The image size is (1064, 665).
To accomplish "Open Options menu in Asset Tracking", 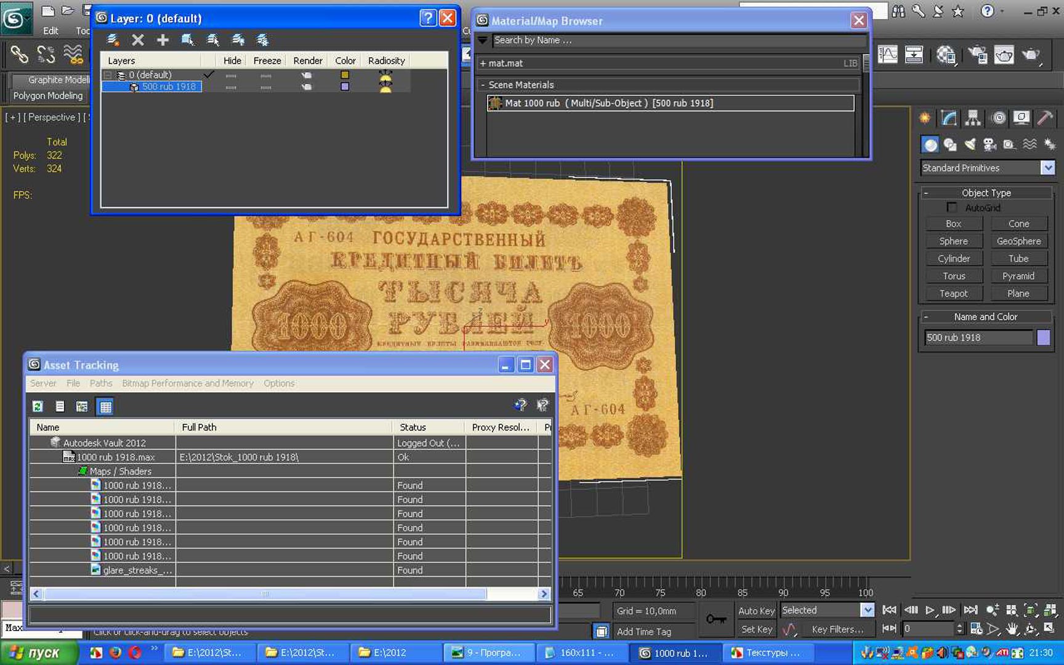I will (279, 383).
